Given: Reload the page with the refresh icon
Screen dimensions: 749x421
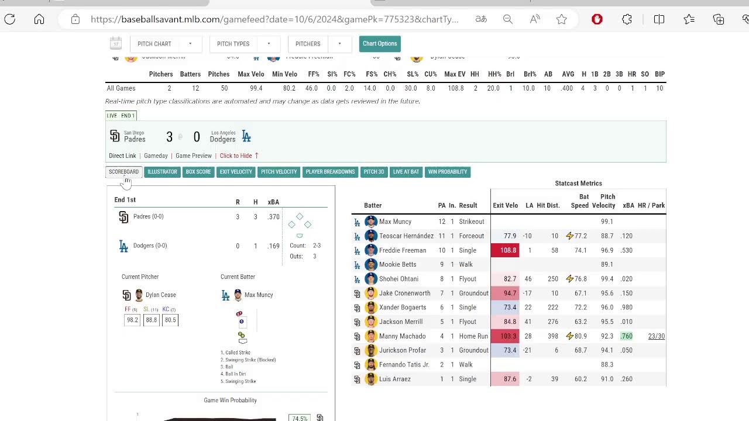Looking at the screenshot, I should point(10,19).
